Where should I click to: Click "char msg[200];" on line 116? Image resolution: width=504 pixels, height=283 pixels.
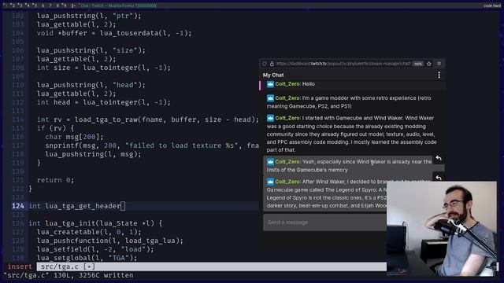coord(74,137)
